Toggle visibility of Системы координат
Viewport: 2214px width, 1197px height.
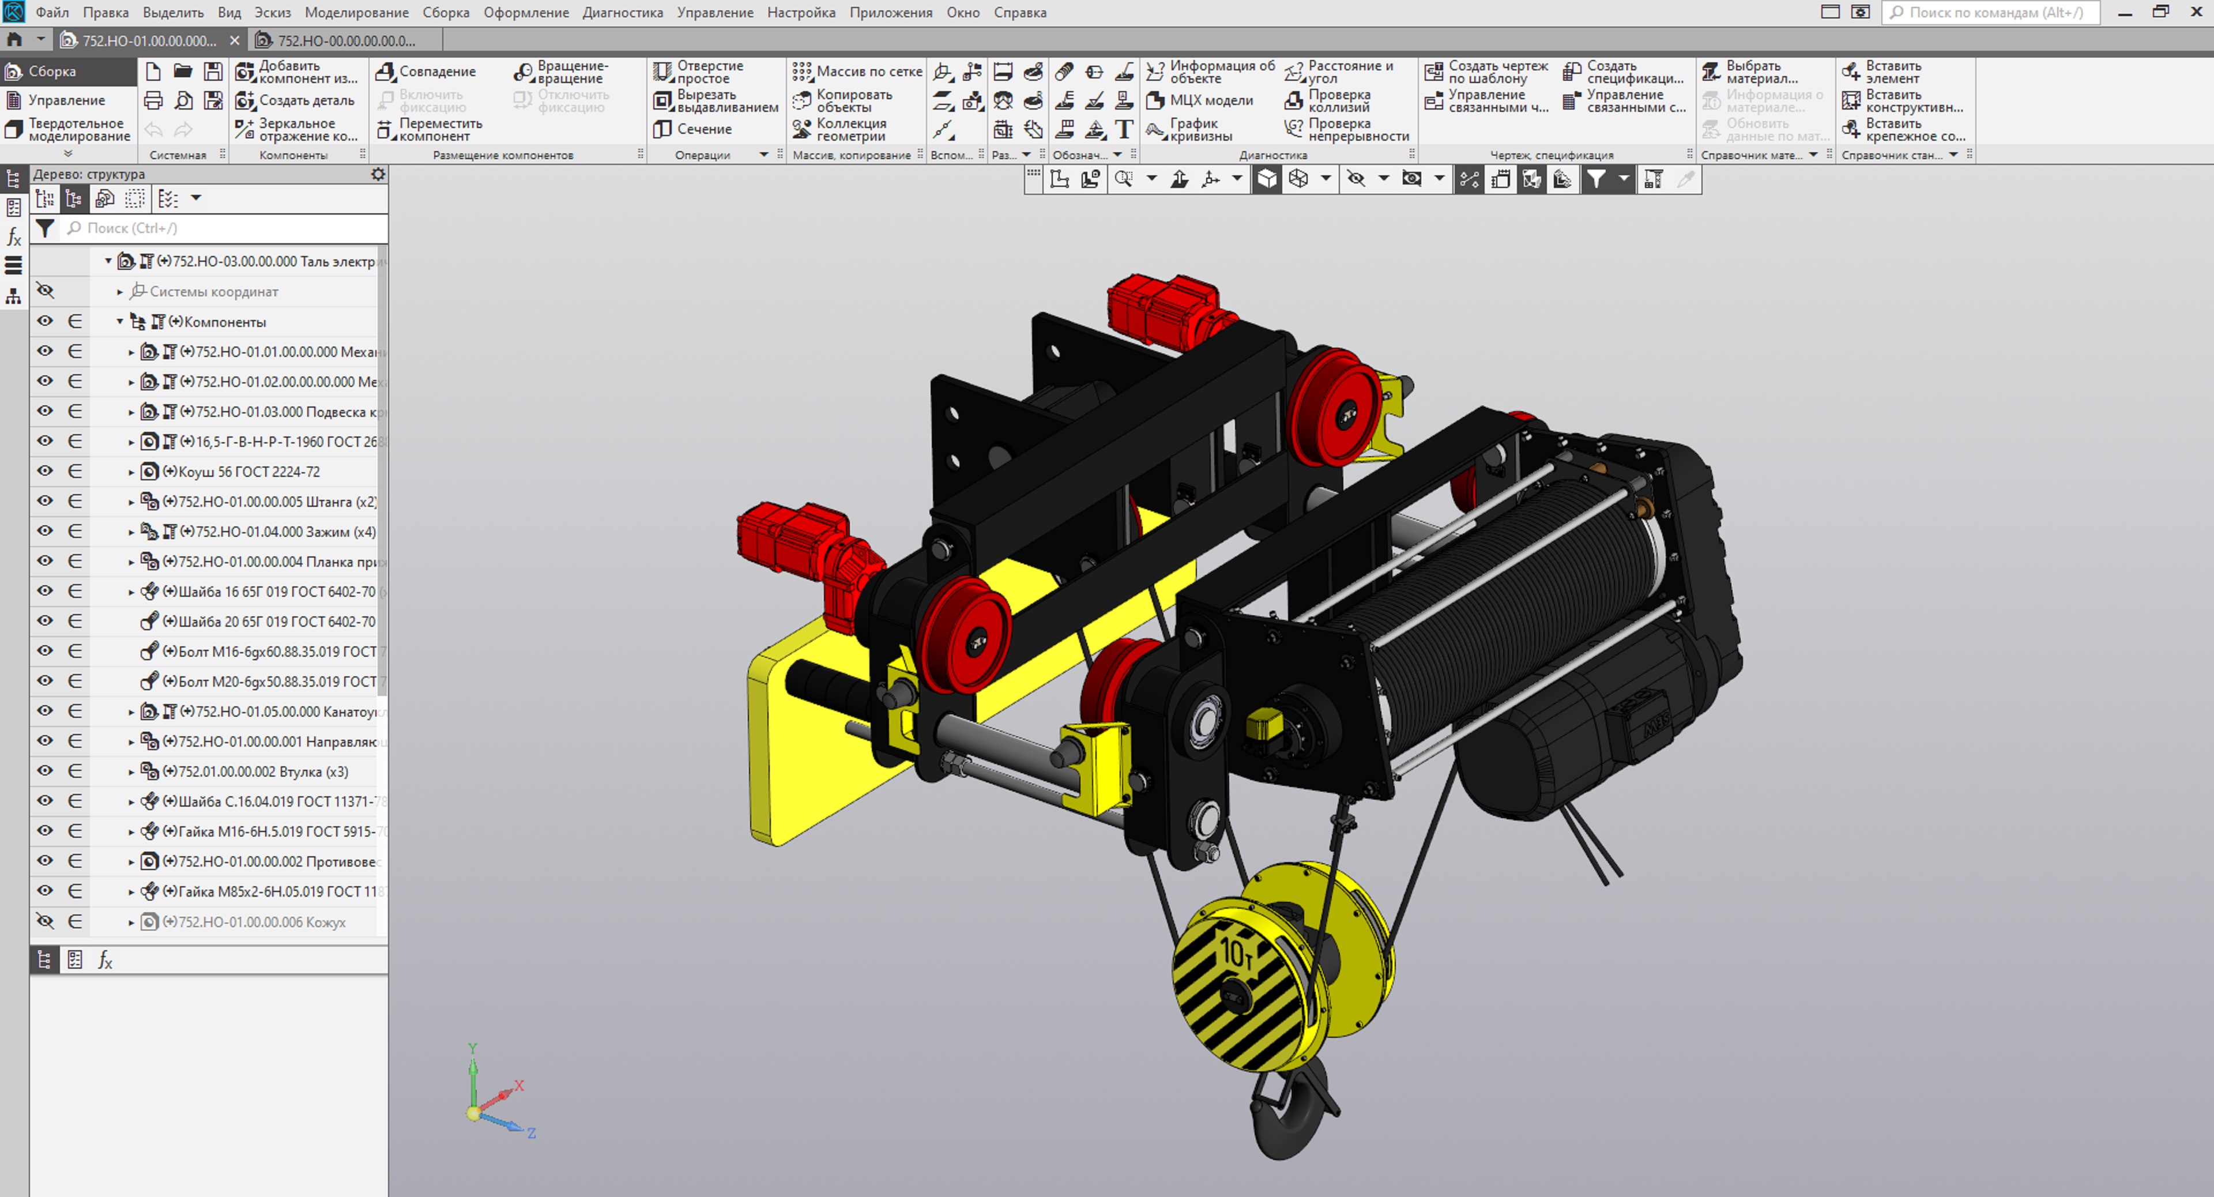[45, 291]
